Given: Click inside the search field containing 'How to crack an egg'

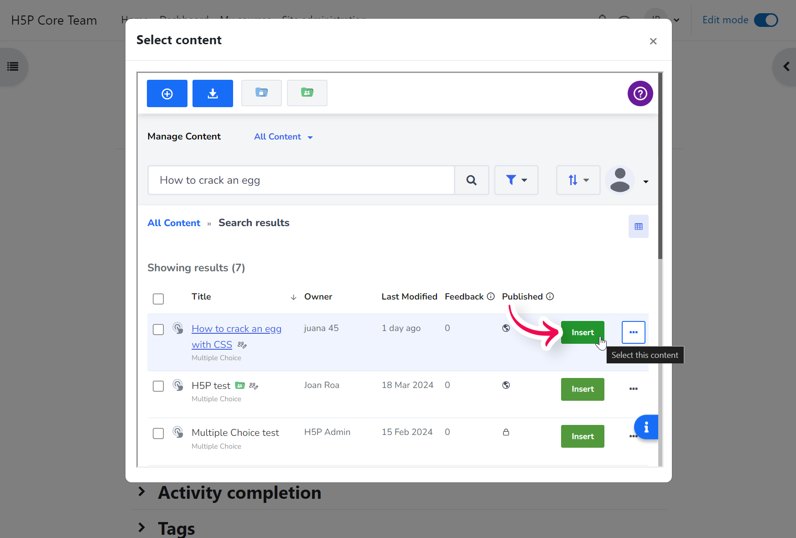Looking at the screenshot, I should [301, 180].
